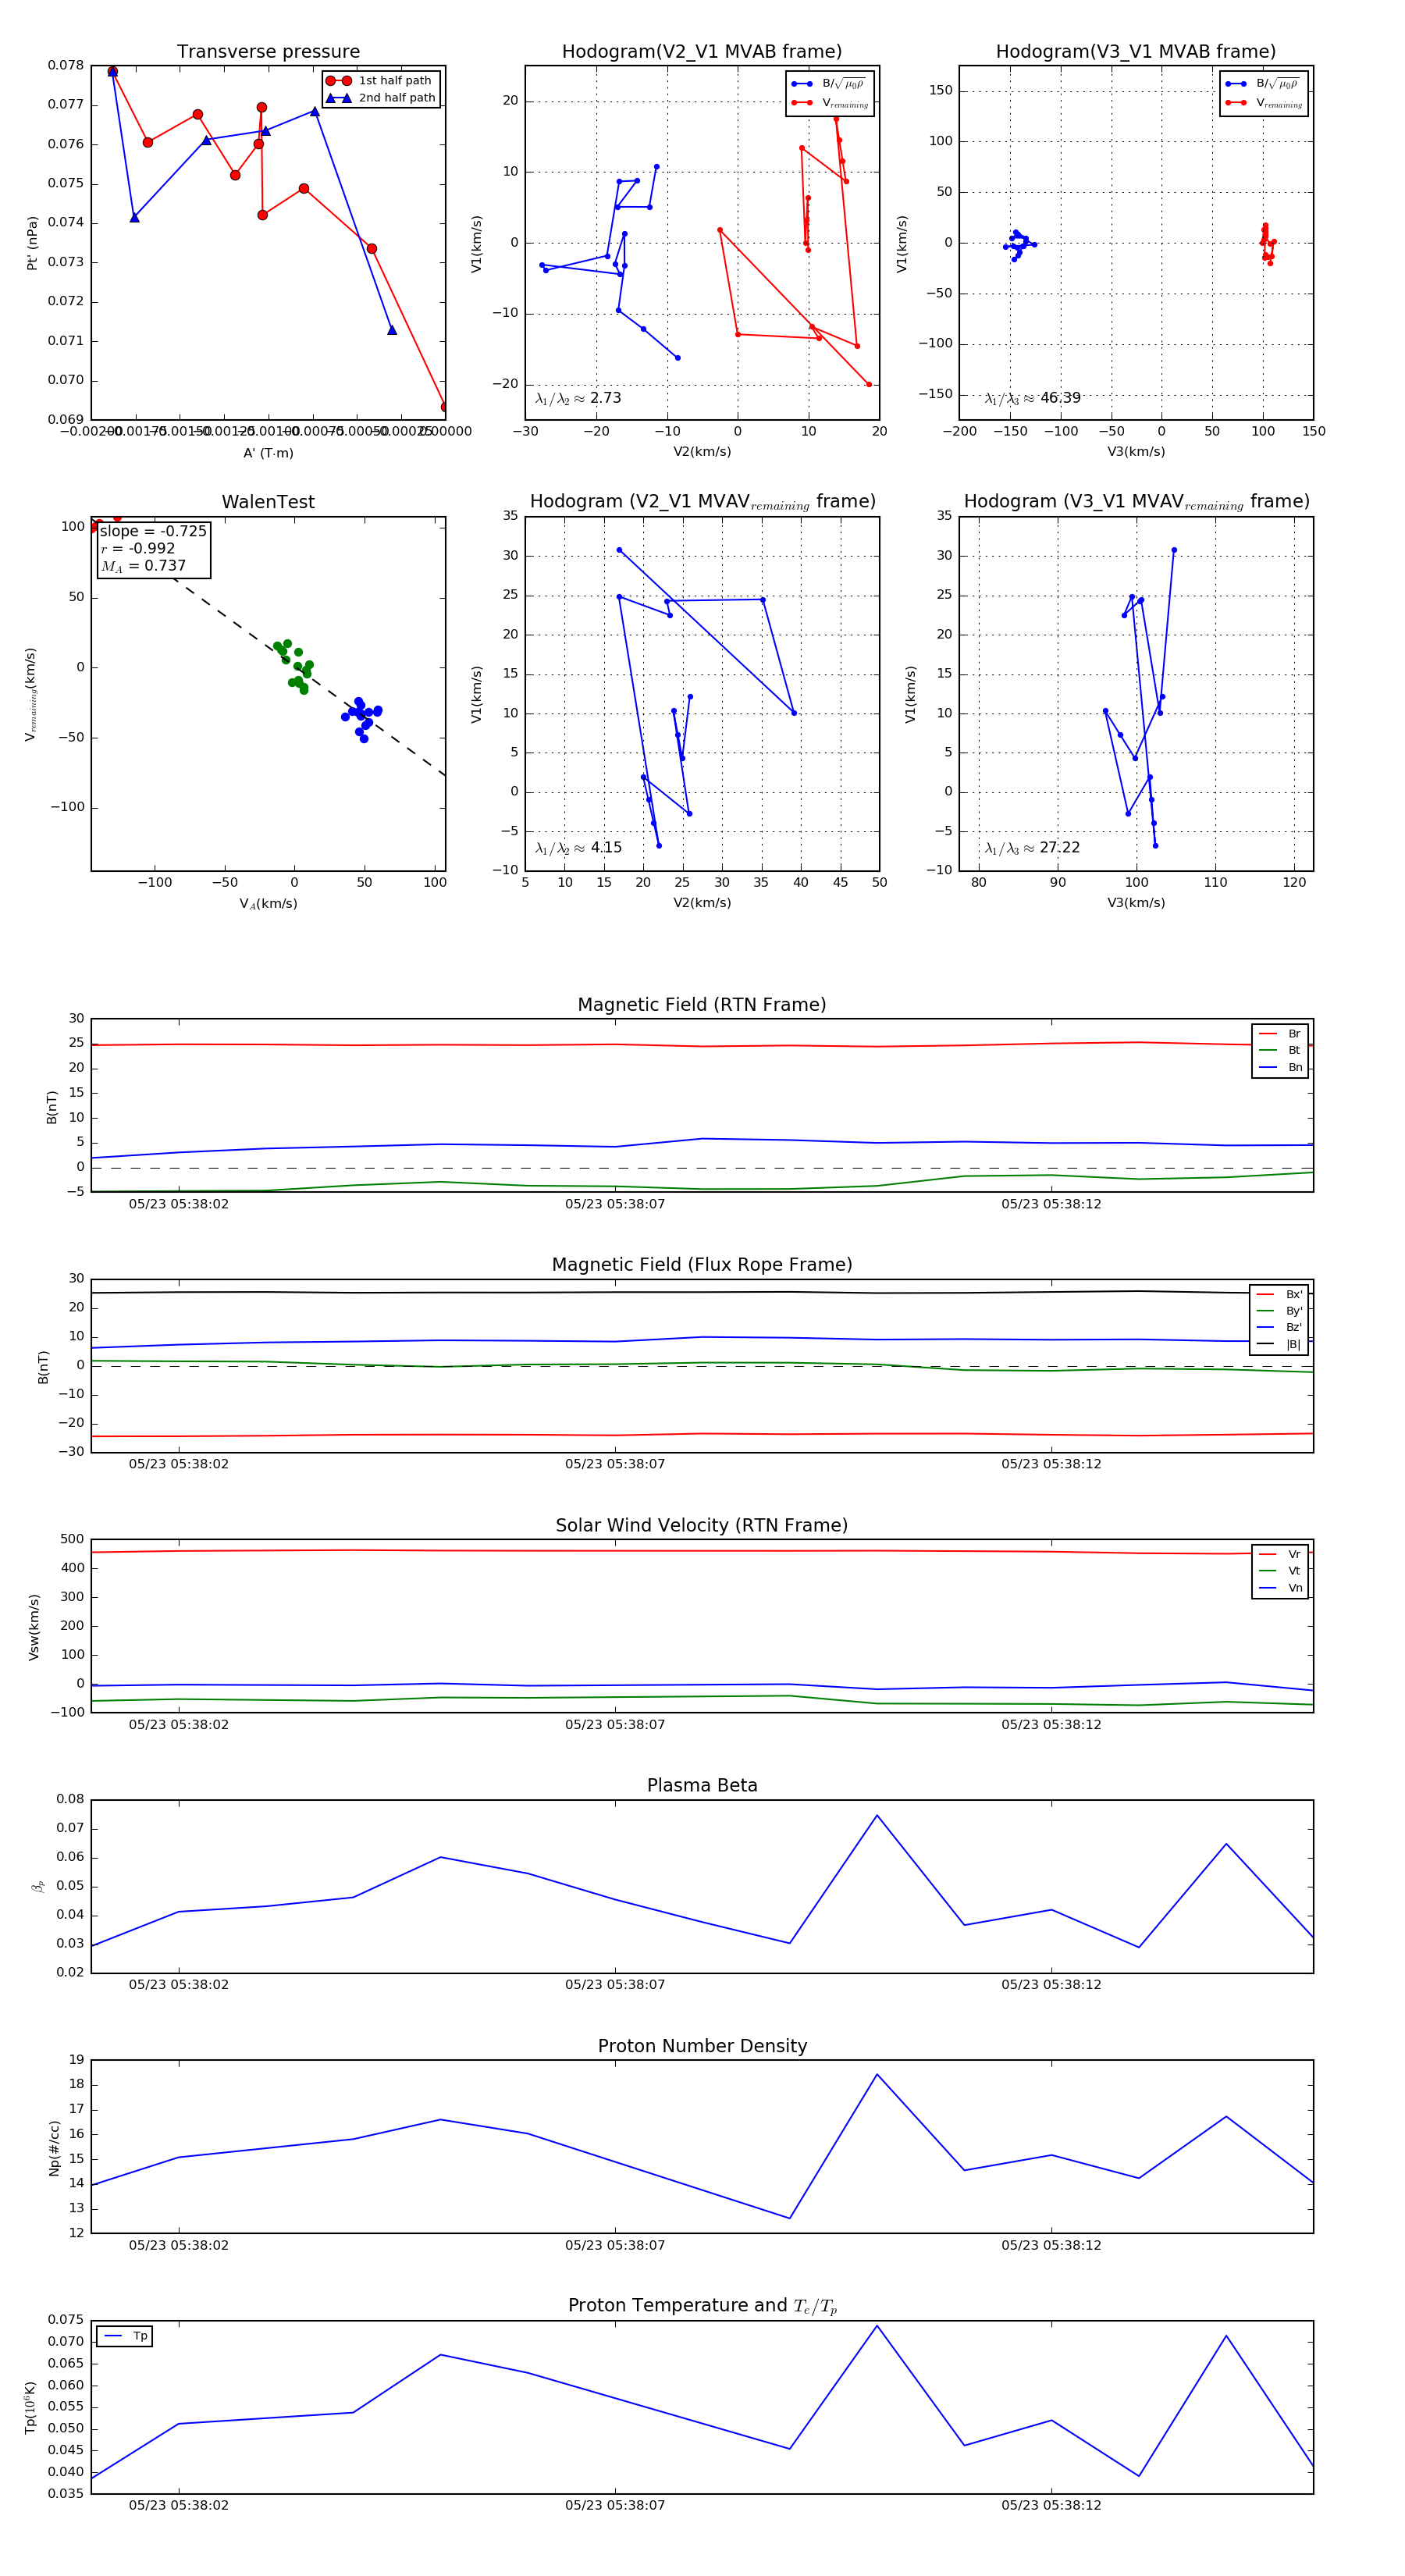Click the "Magnetic Field (Flux Rope Frame)" title
This screenshot has width=1405, height=2576.
(702, 1265)
